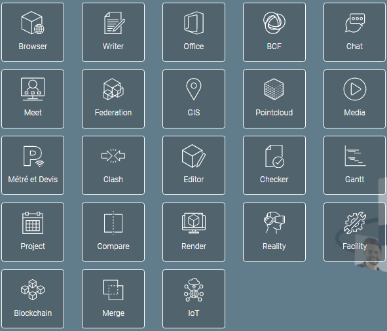Launch the Writer document tool

(113, 32)
